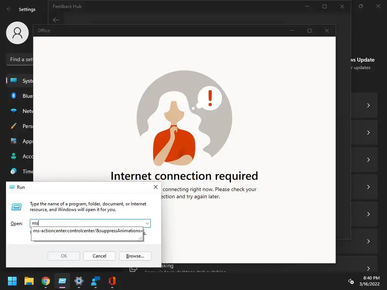Close the Feedback Hub window

(x=342, y=6)
